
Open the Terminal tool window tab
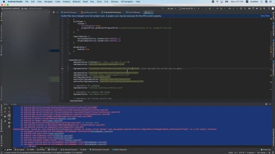[x=52, y=150]
